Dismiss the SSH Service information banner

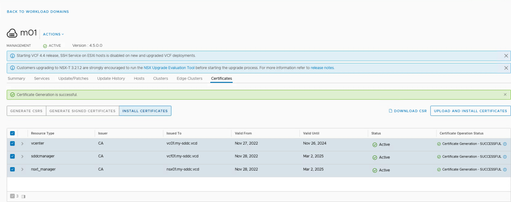coord(506,56)
